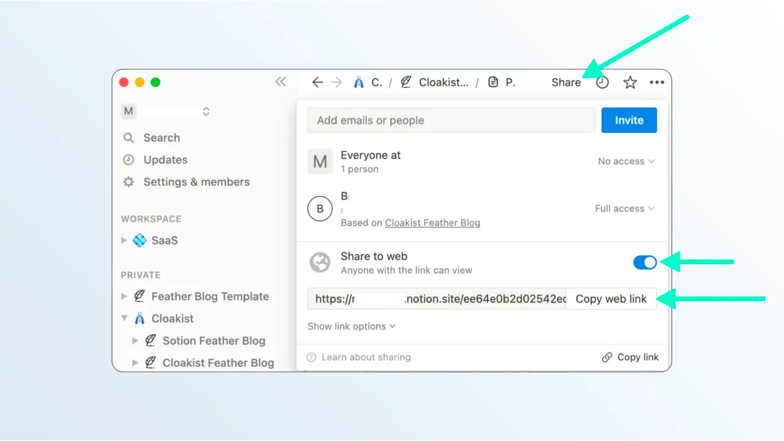784x441 pixels.
Task: Collapse the sidebar with the double-chevron icon
Action: pyautogui.click(x=281, y=81)
